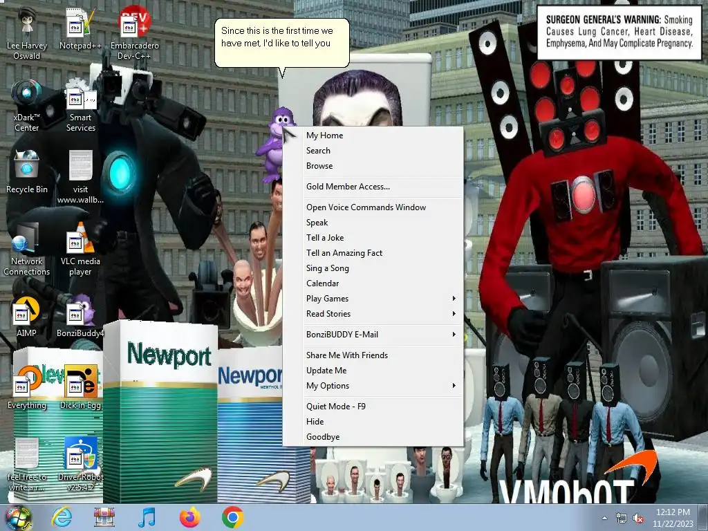Select the AIMP desktop shortcut
The width and height of the screenshot is (708, 531).
pos(27,317)
